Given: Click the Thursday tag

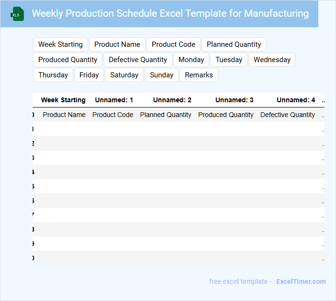Looking at the screenshot, I should pyautogui.click(x=53, y=75).
